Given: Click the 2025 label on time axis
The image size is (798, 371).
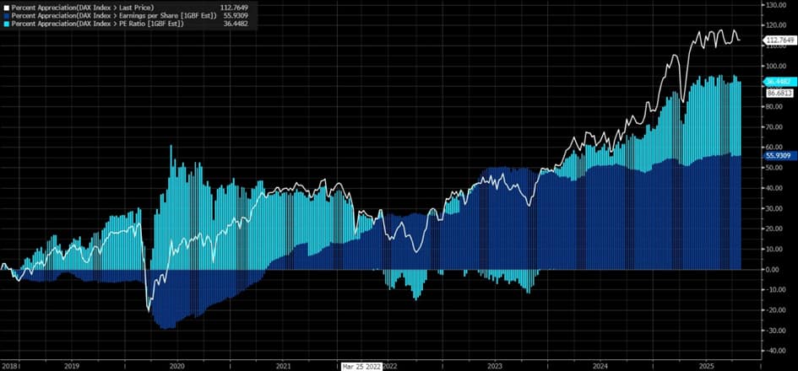Looking at the screenshot, I should tap(706, 366).
